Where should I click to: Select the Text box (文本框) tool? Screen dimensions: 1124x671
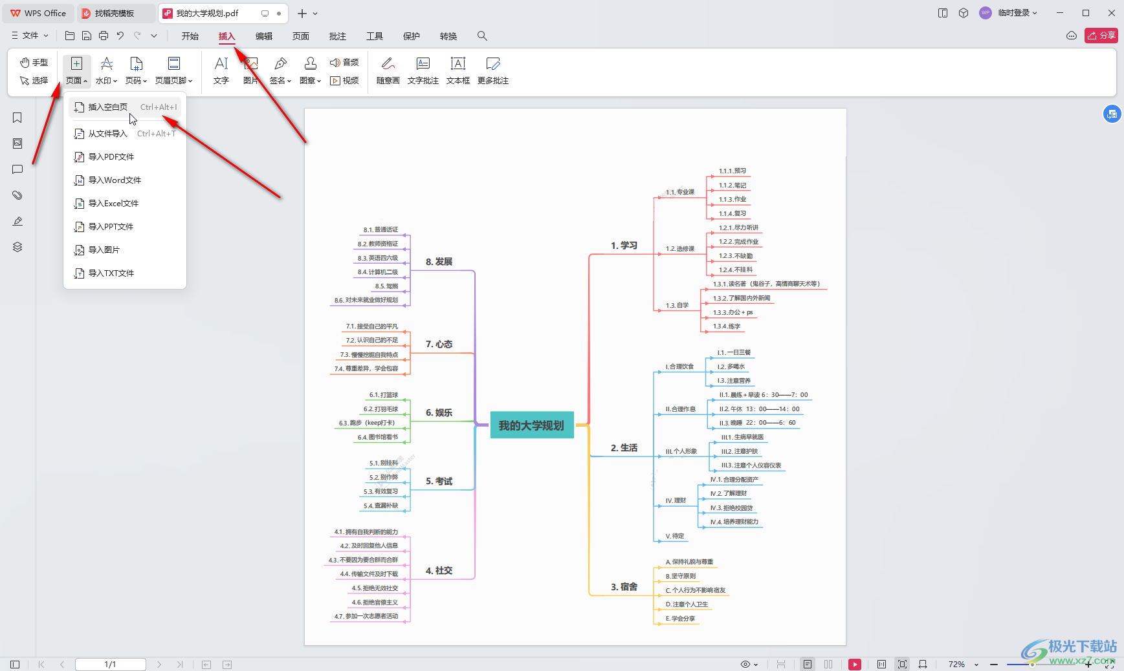point(457,70)
